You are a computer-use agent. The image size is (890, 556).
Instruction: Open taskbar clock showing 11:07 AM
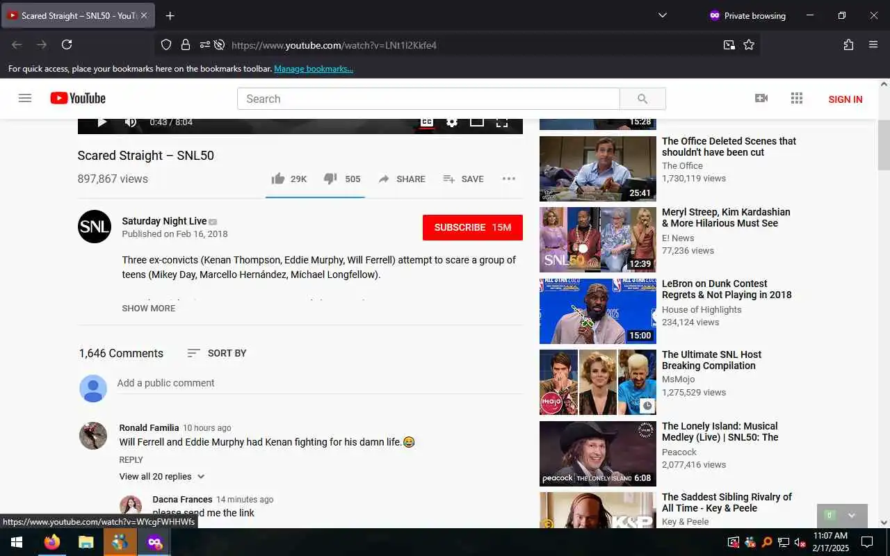[830, 542]
